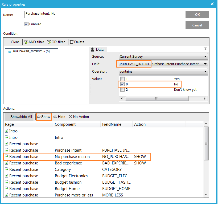The height and width of the screenshot is (205, 218).
Task: Toggle the Enabled checkbox
Action: (26, 24)
